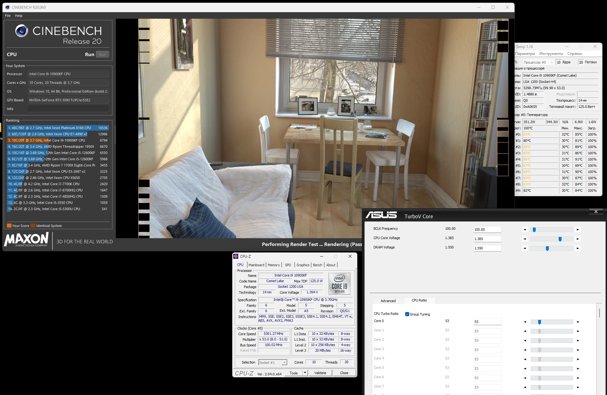Click the Core 0 ratio decrease arrow
The width and height of the screenshot is (607, 395).
(525, 322)
